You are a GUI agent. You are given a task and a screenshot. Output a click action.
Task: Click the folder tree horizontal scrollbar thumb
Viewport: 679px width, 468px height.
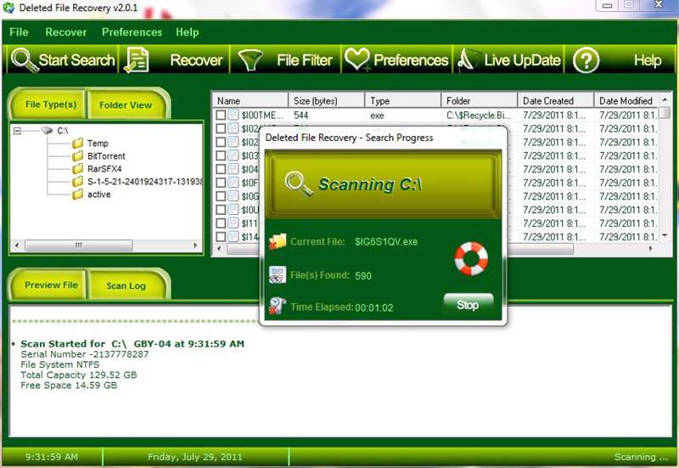pos(79,245)
